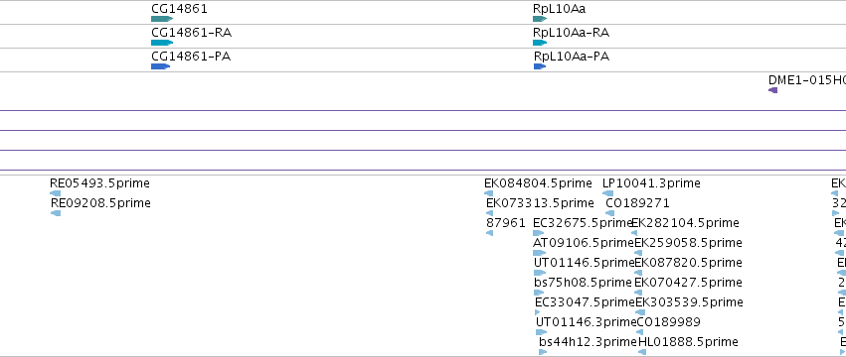Screen dimensions: 846x357
Task: Select the CO189271 feature arrow
Action: coord(610,213)
